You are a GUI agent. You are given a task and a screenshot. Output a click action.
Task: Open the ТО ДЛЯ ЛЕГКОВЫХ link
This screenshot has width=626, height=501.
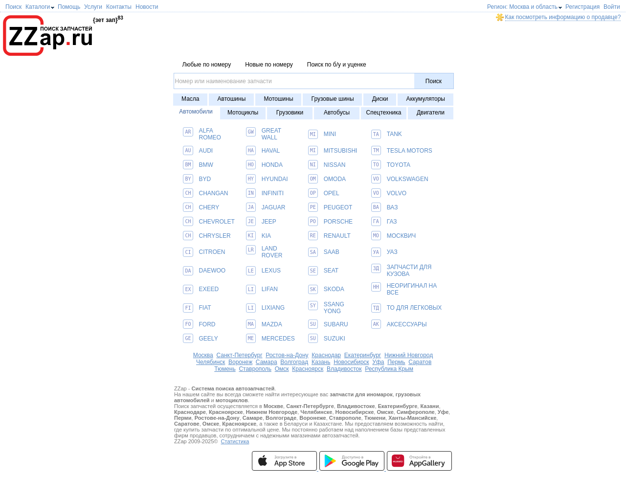click(x=414, y=308)
